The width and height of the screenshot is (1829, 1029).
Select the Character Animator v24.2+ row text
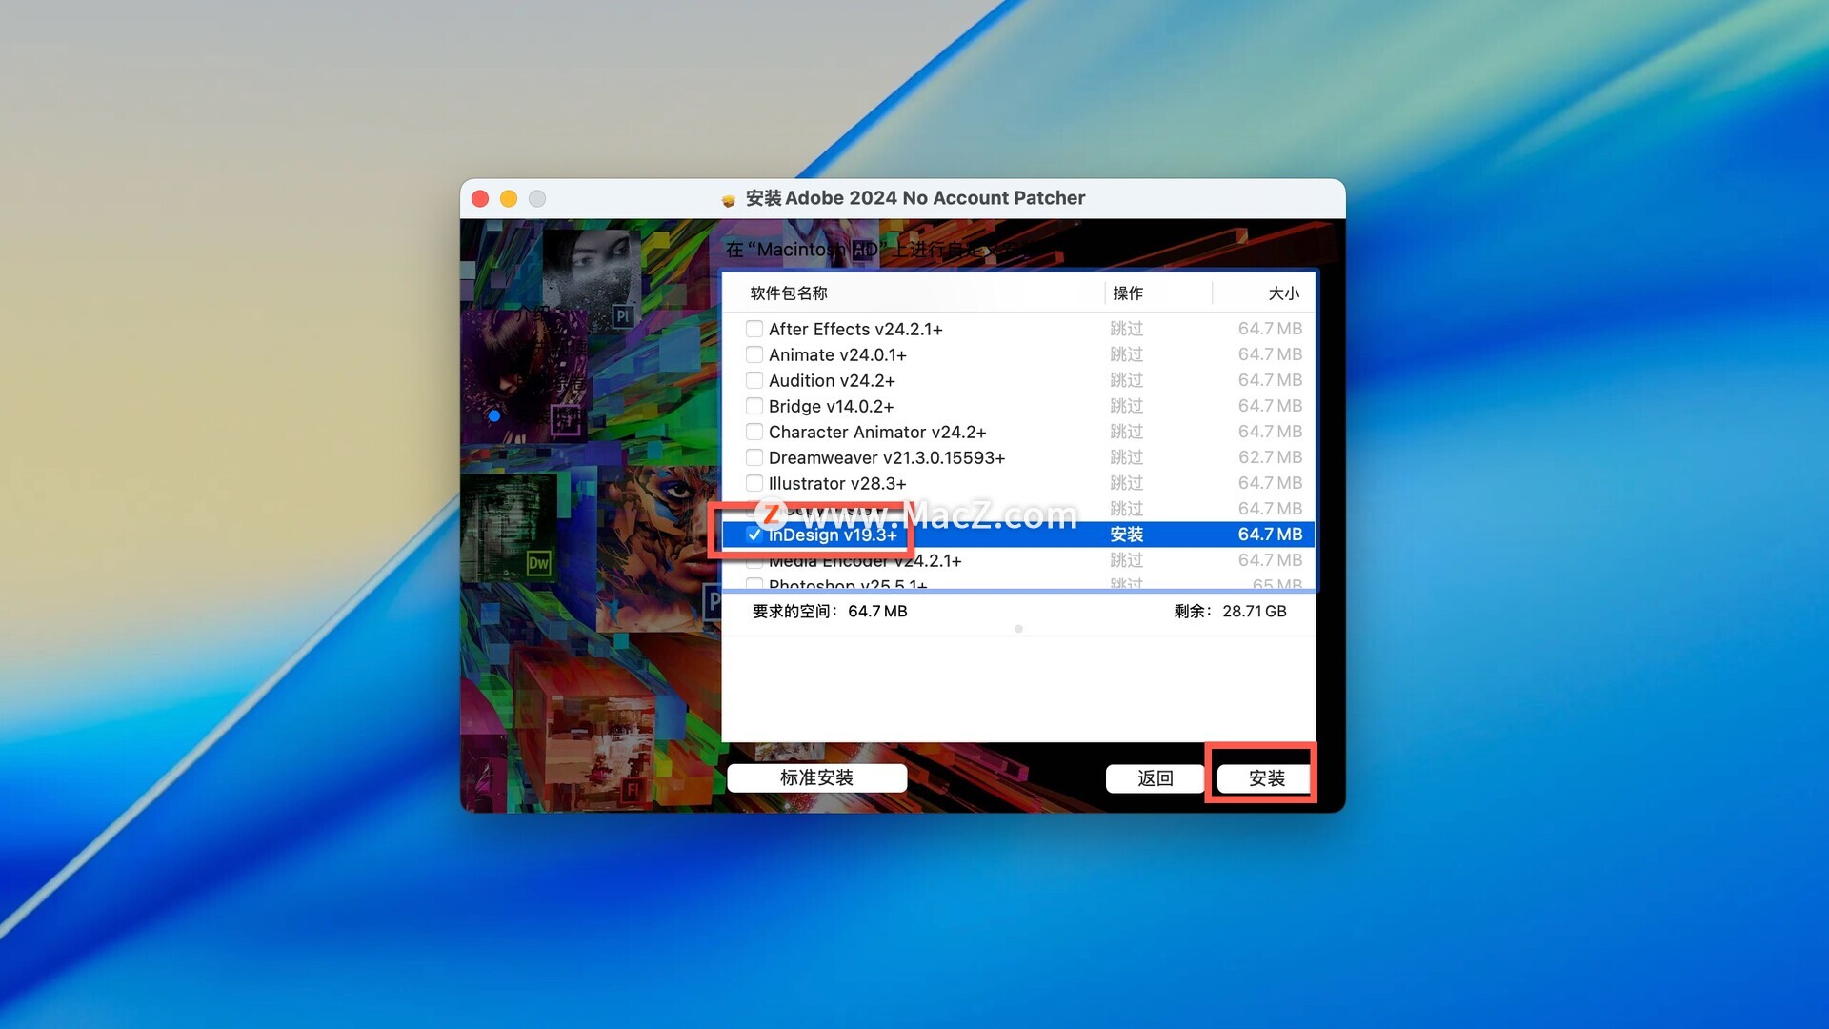pyautogui.click(x=877, y=432)
